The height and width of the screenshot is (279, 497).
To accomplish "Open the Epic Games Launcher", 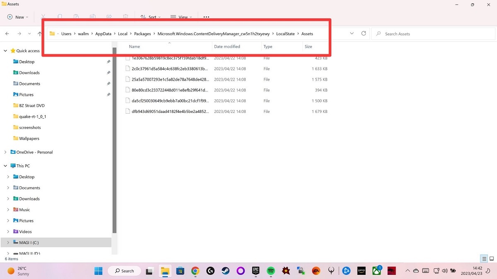I will click(x=256, y=271).
